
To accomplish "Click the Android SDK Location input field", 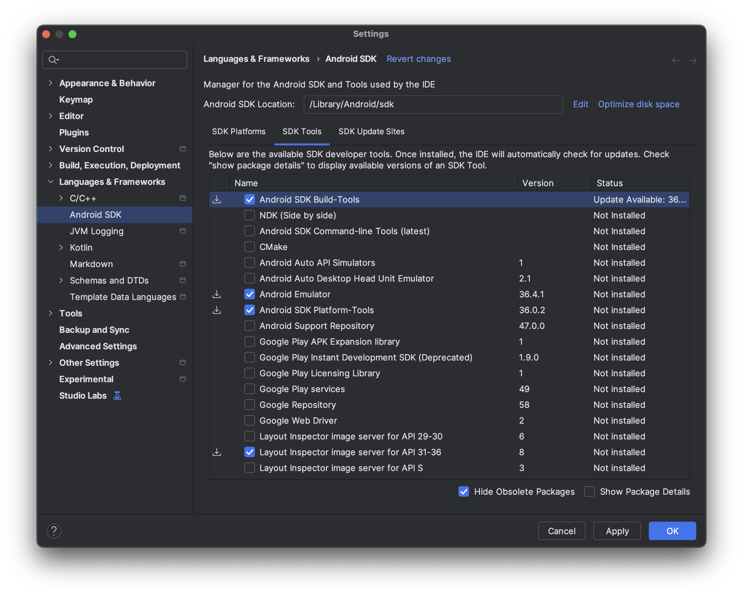I will [433, 104].
